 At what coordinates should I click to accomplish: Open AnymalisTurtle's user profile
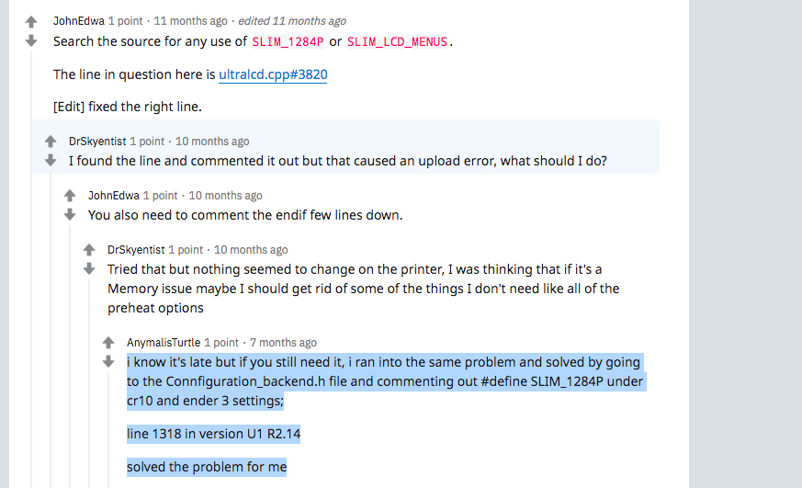click(x=164, y=343)
